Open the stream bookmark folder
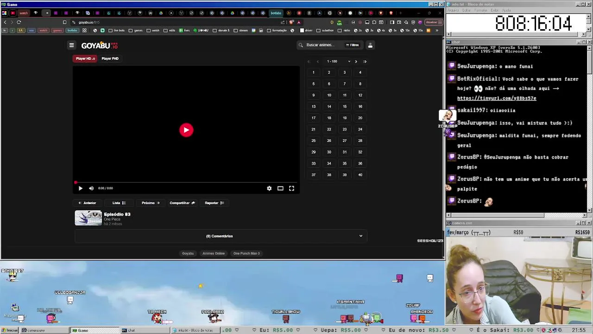This screenshot has height=334, width=593. tap(241, 31)
